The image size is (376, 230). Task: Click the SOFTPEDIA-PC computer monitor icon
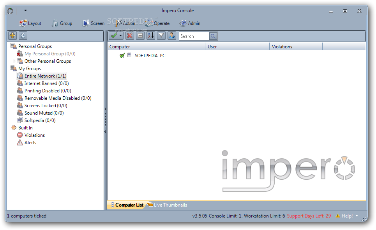tap(129, 55)
